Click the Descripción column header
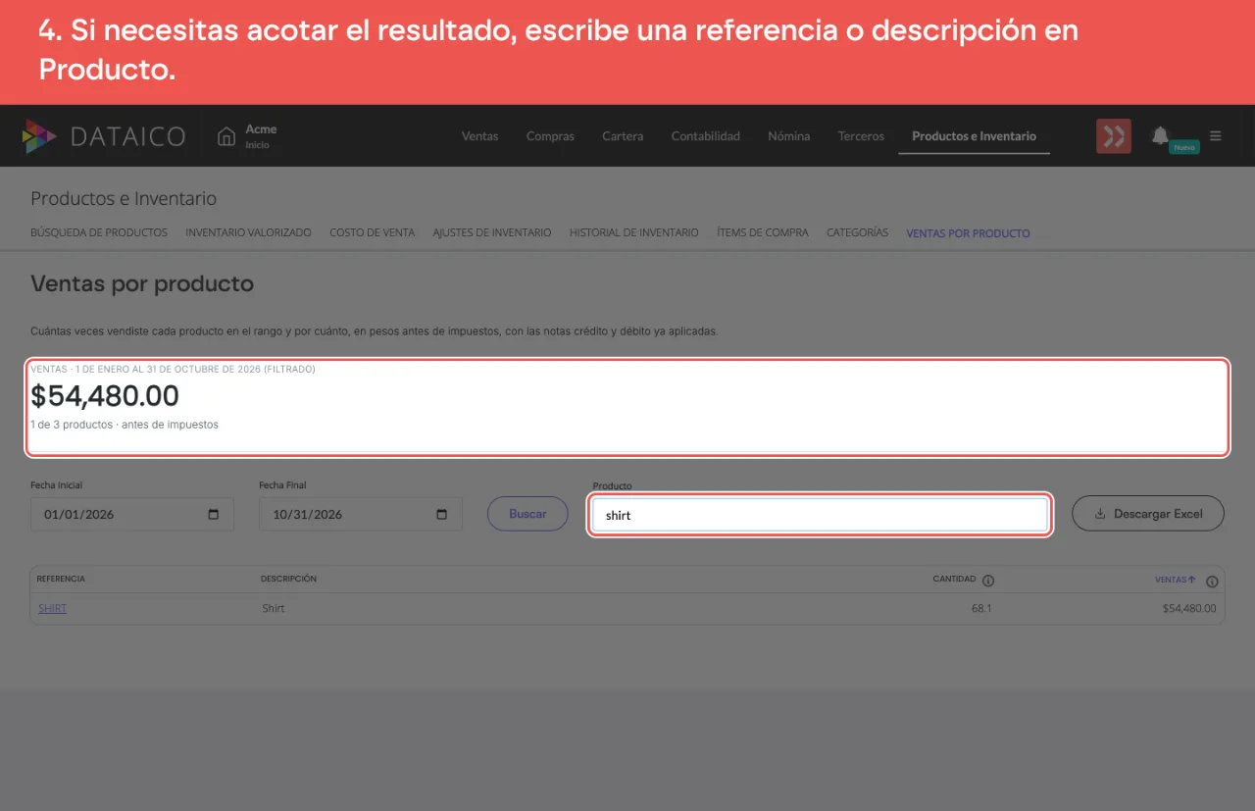The image size is (1255, 811). (288, 579)
